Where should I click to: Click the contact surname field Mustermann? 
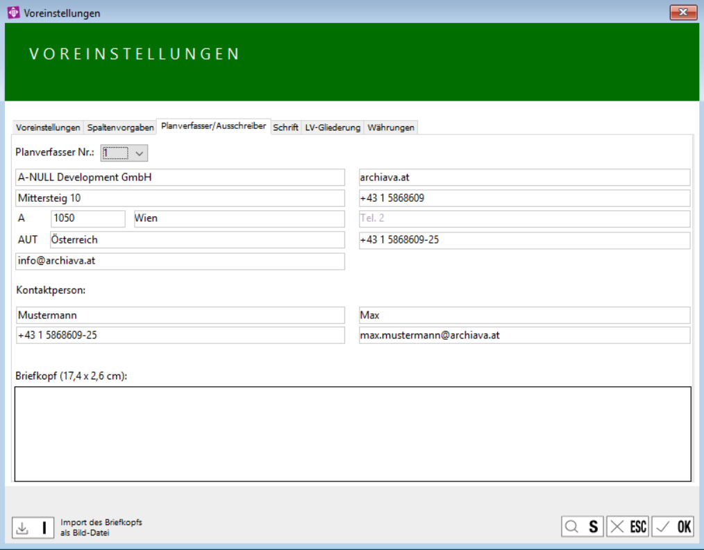pos(181,315)
